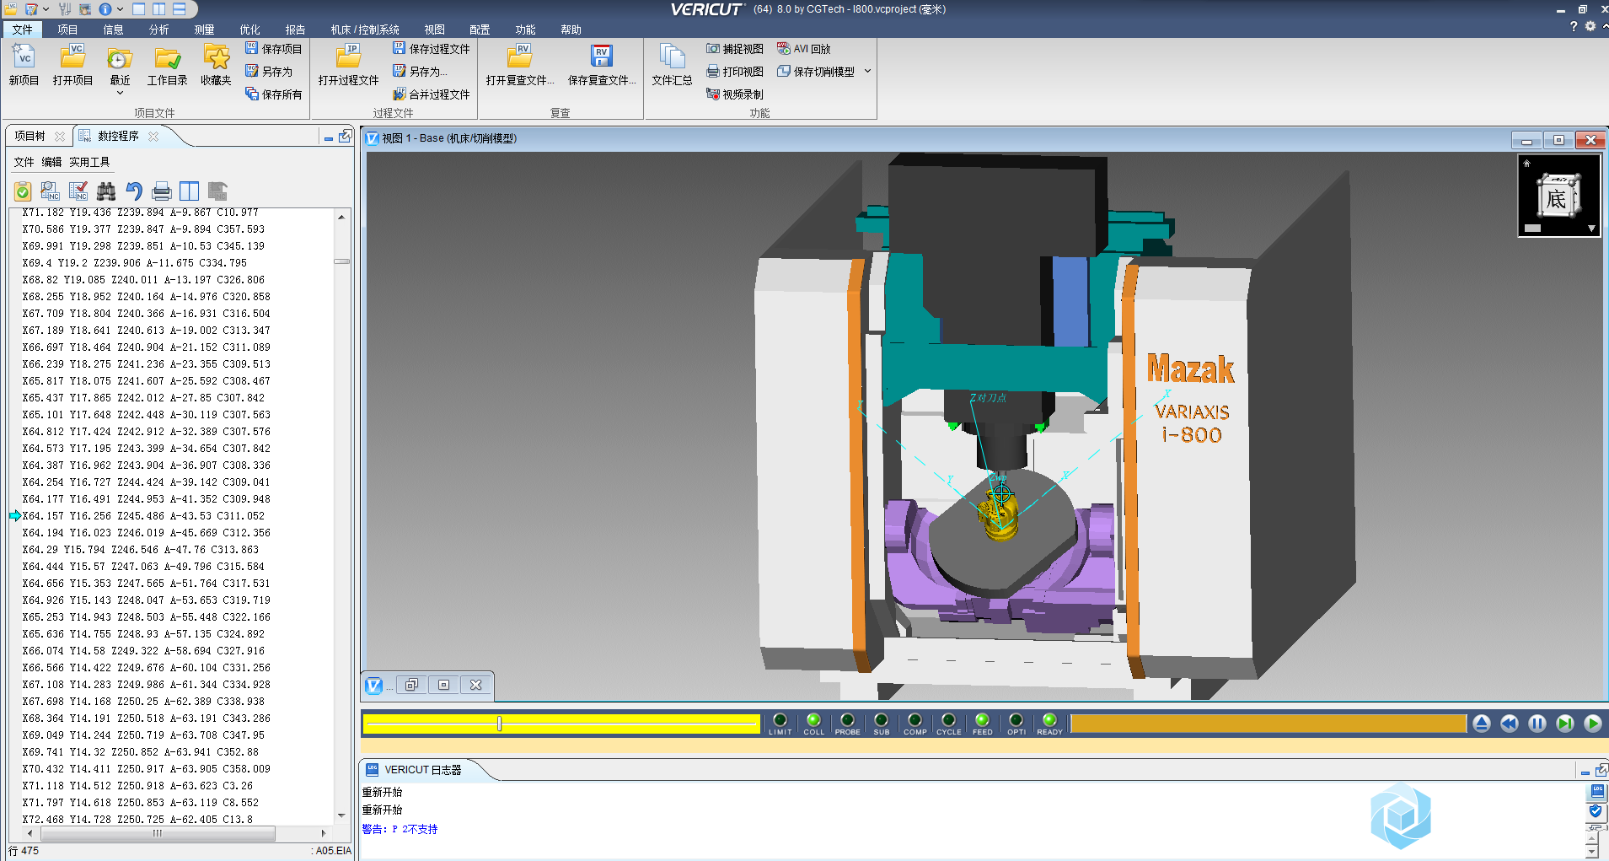Viewport: 1609px width, 861px height.
Task: Print the NC program with printer icon
Action: 162,191
